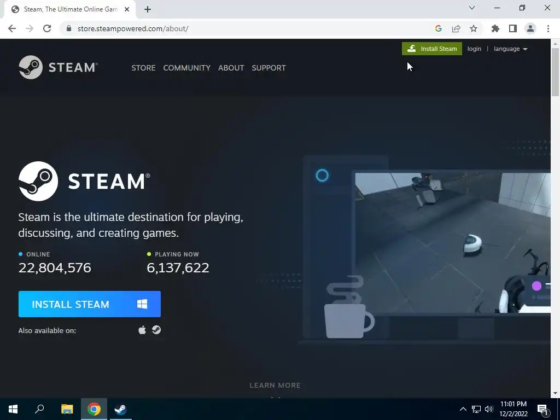Viewport: 560px width, 420px height.
Task: Click playing now count 6,137,622
Action: (178, 267)
